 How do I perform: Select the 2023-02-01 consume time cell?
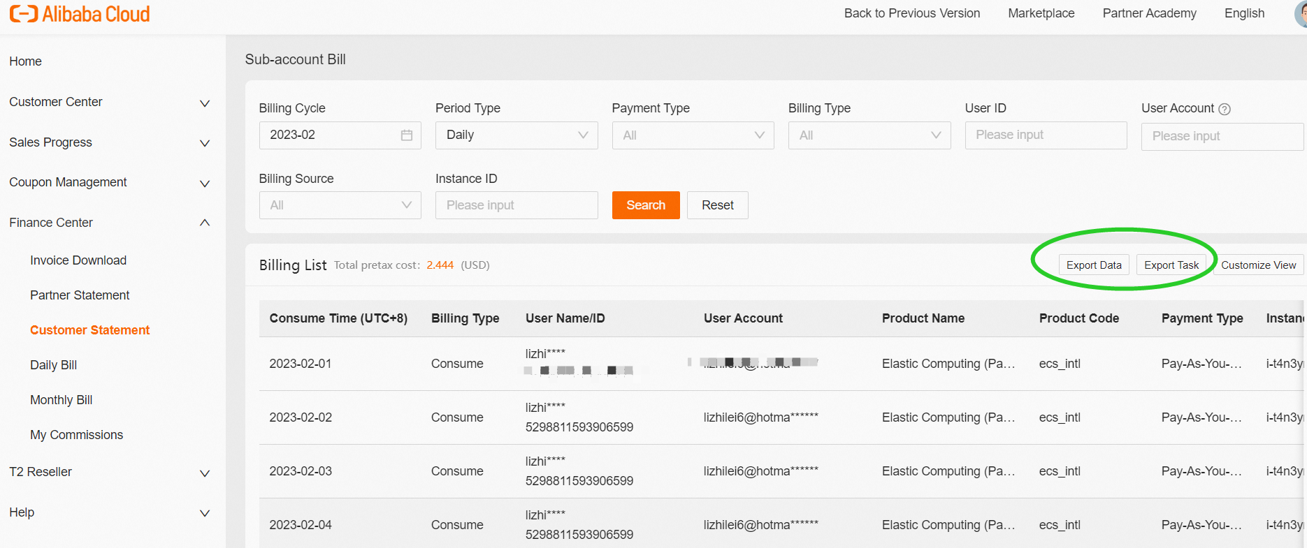click(x=301, y=364)
